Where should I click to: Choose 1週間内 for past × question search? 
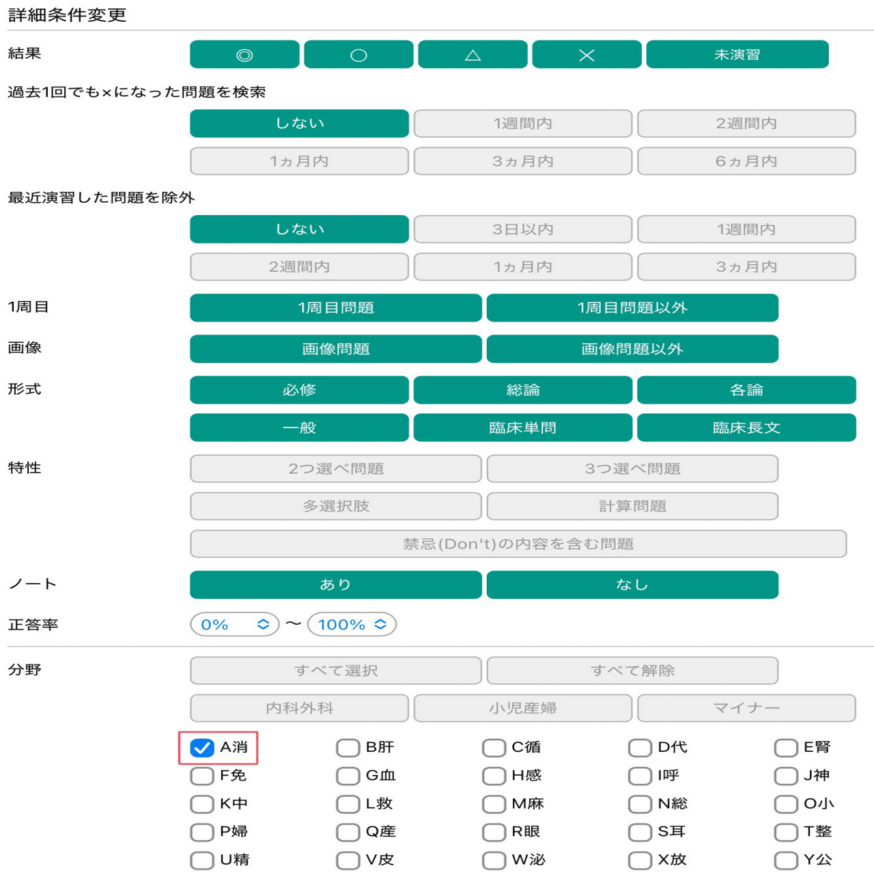pyautogui.click(x=522, y=124)
